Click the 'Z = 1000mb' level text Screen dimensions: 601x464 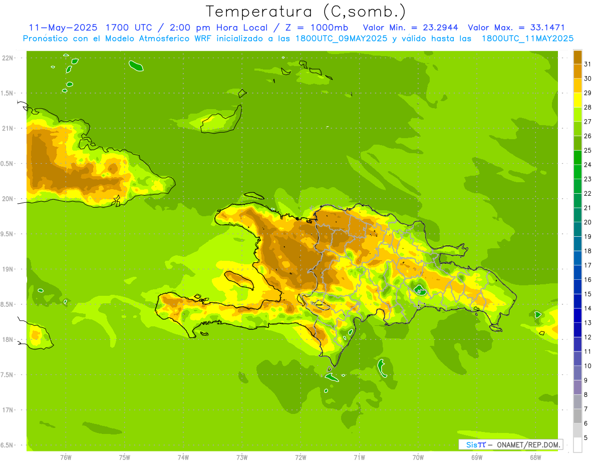pyautogui.click(x=317, y=28)
